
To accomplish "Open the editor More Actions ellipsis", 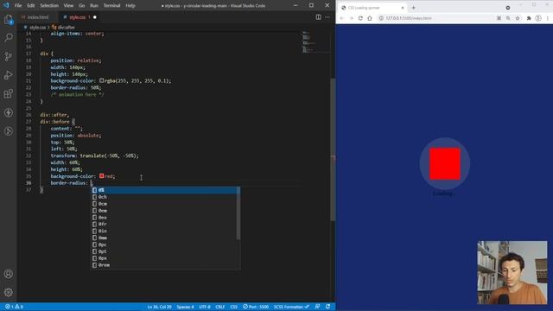I will (x=327, y=17).
